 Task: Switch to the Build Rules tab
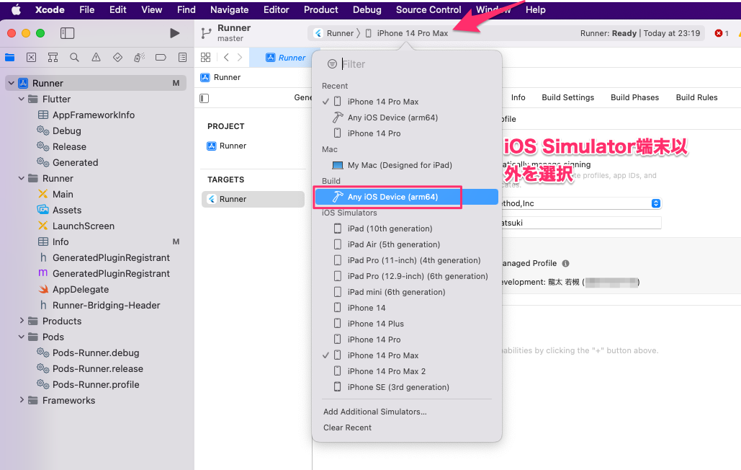[696, 97]
